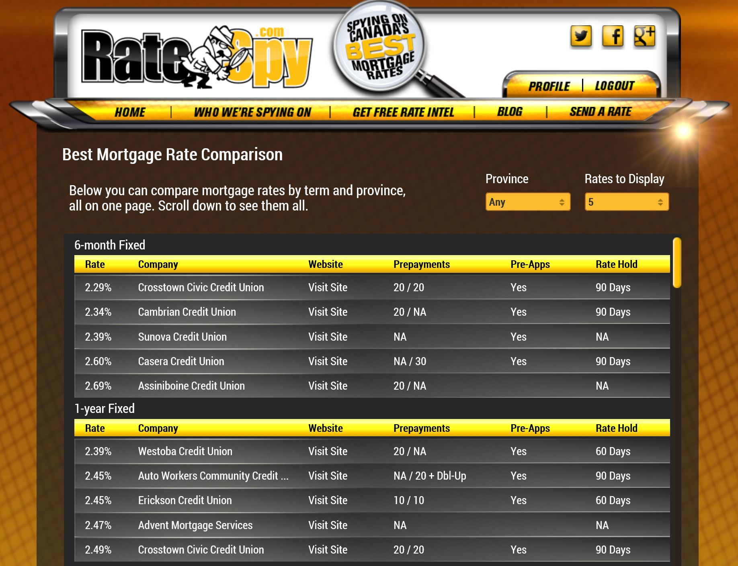The width and height of the screenshot is (738, 566).
Task: Open WHO WE'RE SPYING ON menu
Action: pyautogui.click(x=252, y=112)
